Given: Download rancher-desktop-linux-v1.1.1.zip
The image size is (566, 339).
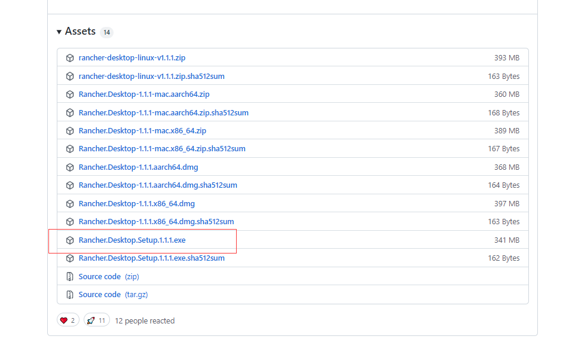Looking at the screenshot, I should (x=132, y=58).
